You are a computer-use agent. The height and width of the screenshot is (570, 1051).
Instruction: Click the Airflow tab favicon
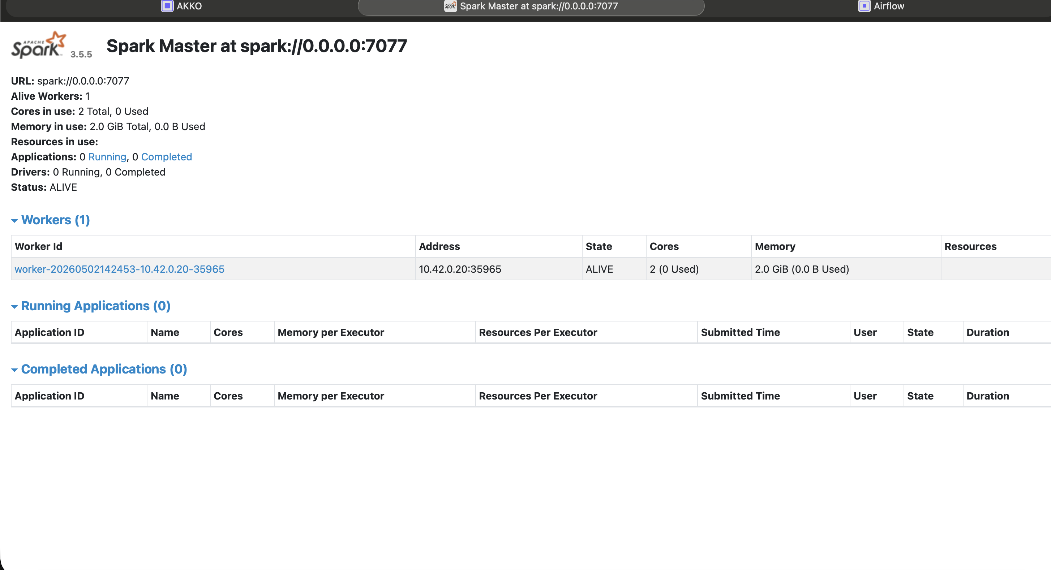[x=864, y=6]
